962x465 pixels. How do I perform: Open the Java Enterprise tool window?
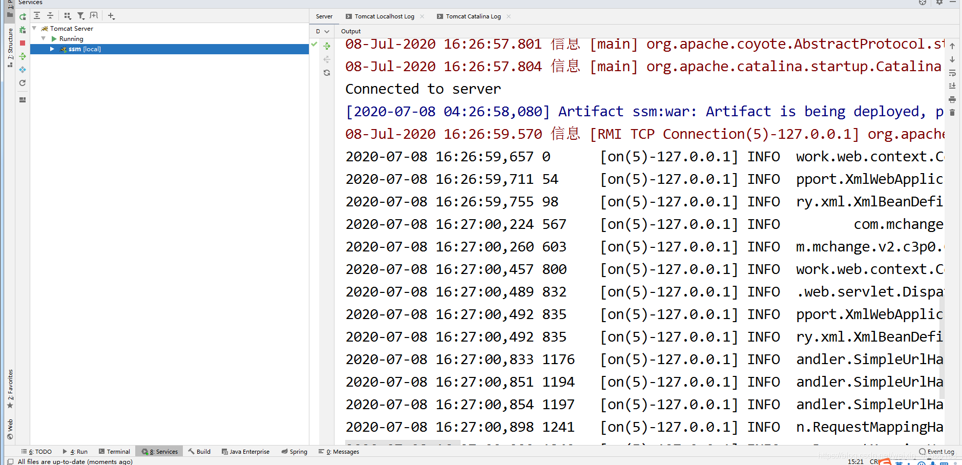click(245, 452)
